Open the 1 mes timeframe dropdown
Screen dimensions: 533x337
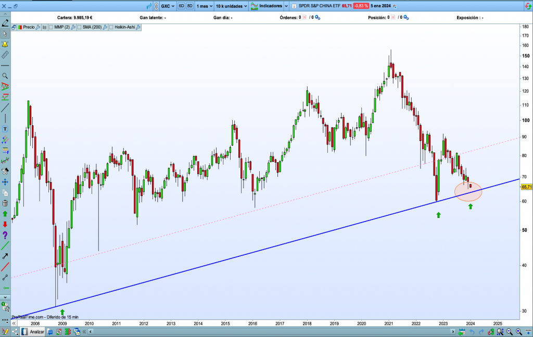203,6
